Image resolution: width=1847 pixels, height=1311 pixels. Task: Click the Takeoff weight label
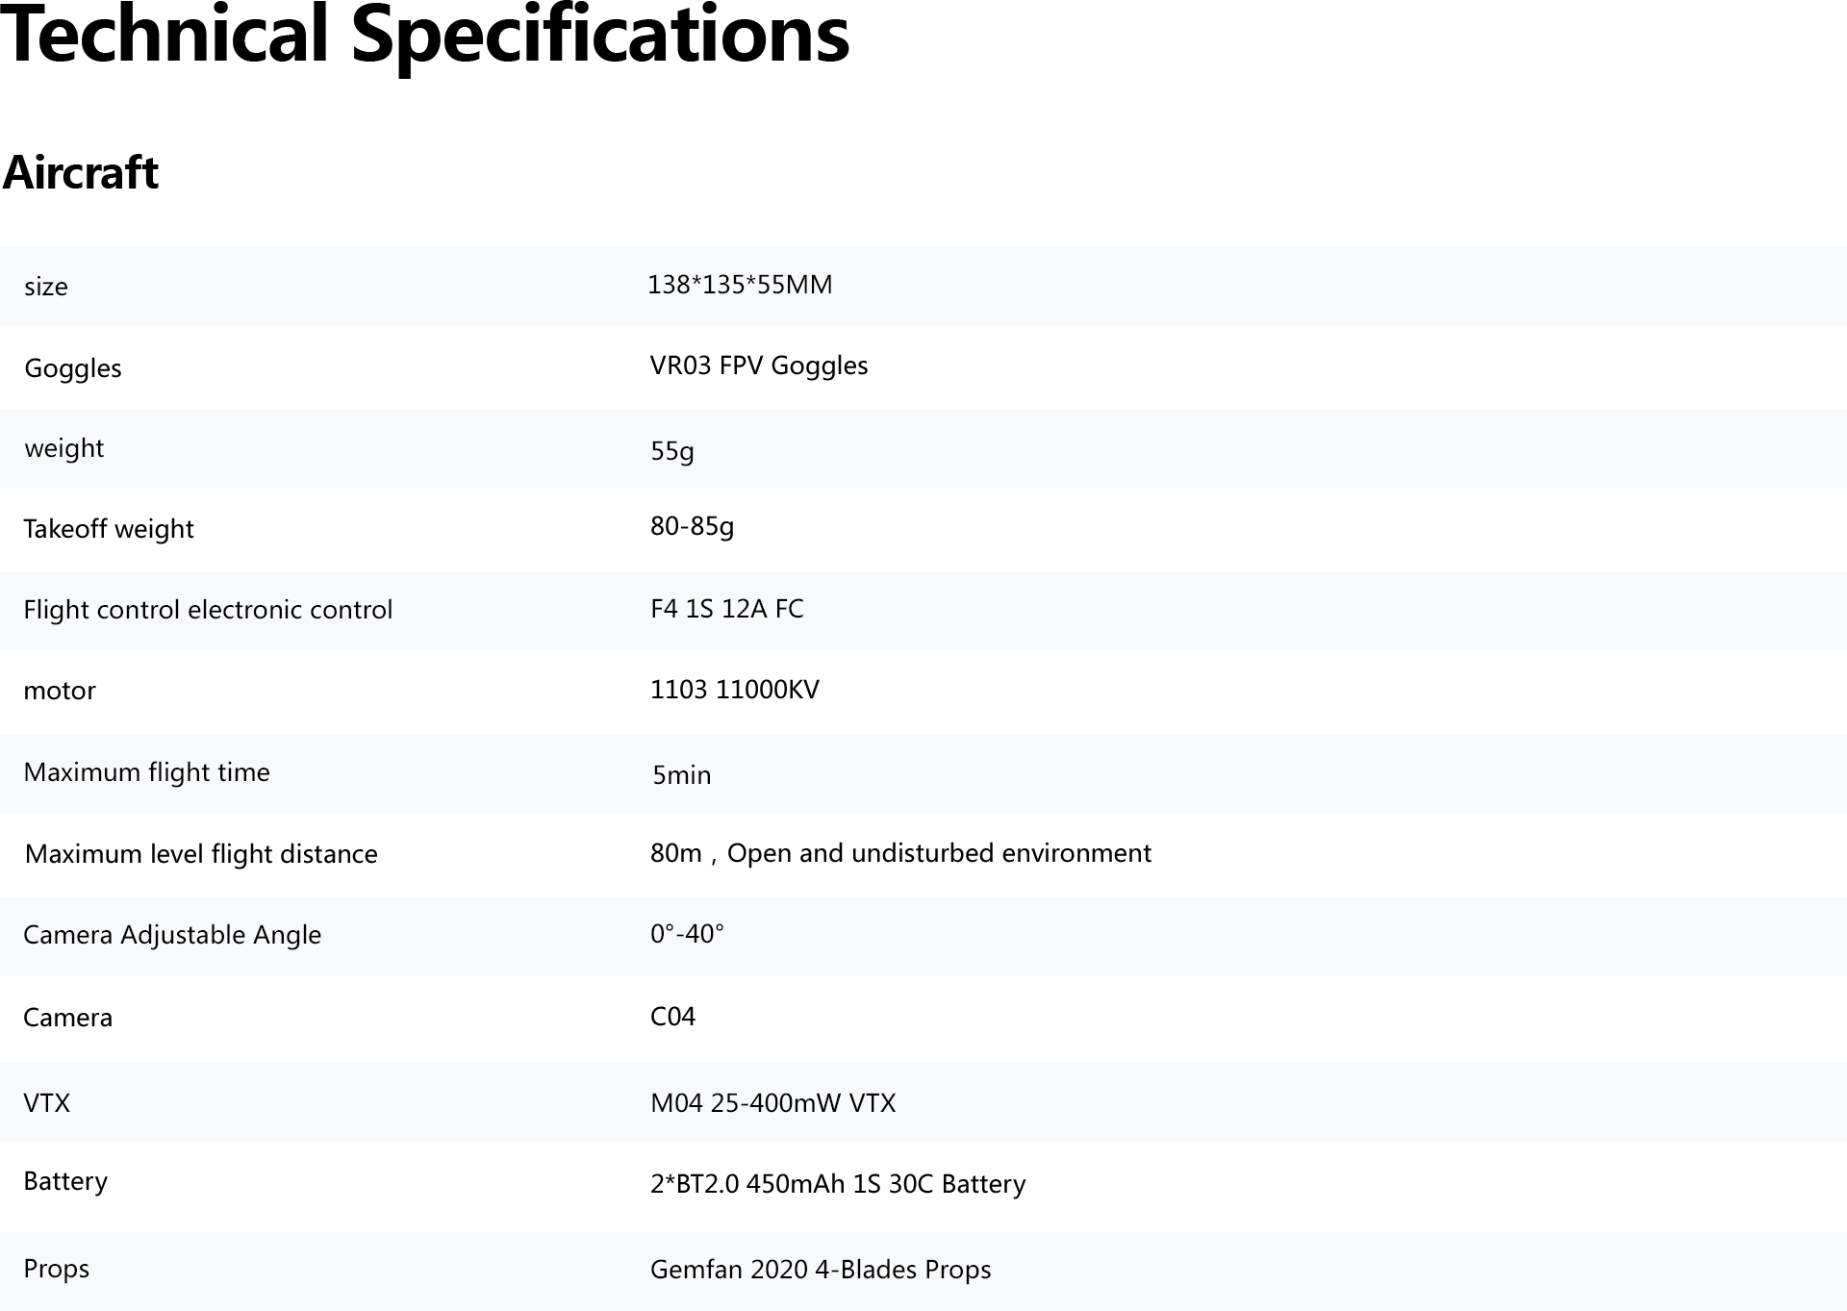pyautogui.click(x=109, y=529)
